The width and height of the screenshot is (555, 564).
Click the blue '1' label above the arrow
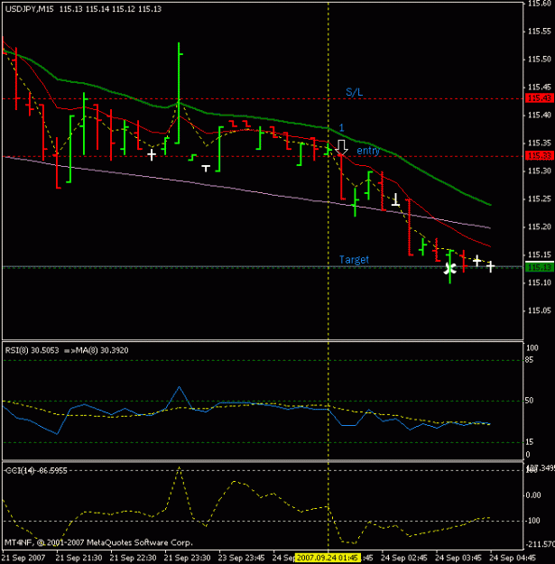tap(342, 127)
